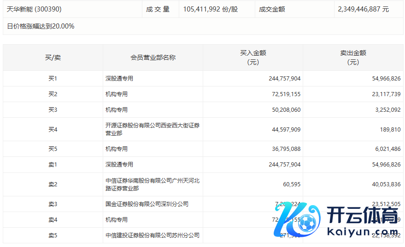Screen dimensions: 405x247
Task: Click the 卖出金额 (元) column header
Action: 352,57
